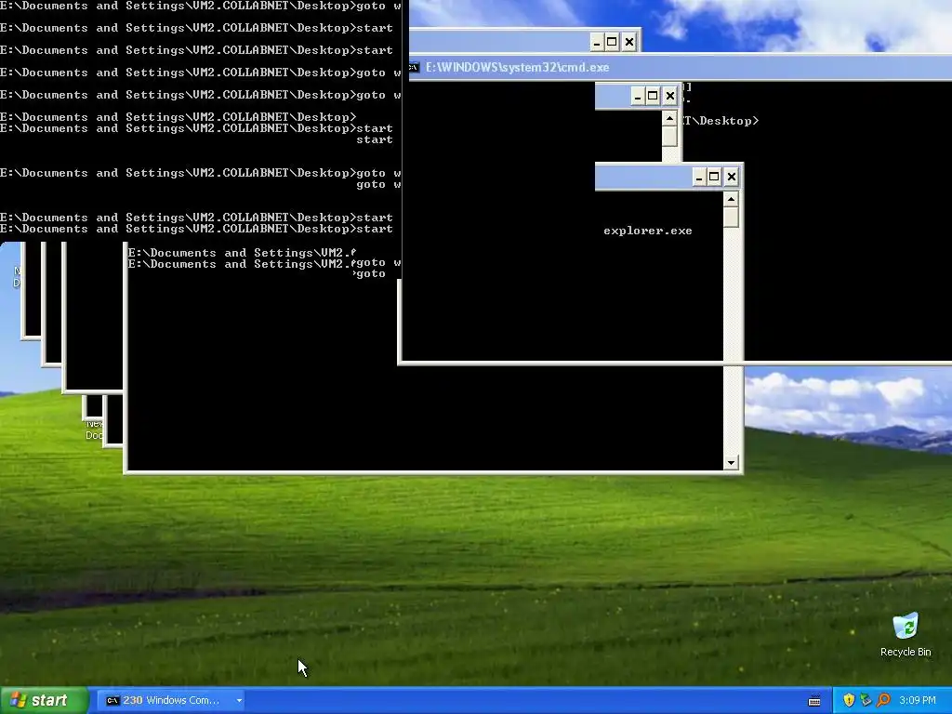Expand the taskbar group dropdown arrow
Image resolution: width=952 pixels, height=714 pixels.
click(239, 700)
